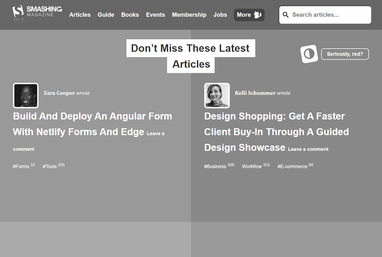Open the Events navigation item
The height and width of the screenshot is (257, 382).
[155, 15]
